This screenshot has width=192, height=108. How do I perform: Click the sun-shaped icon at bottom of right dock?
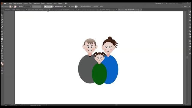click(x=190, y=53)
